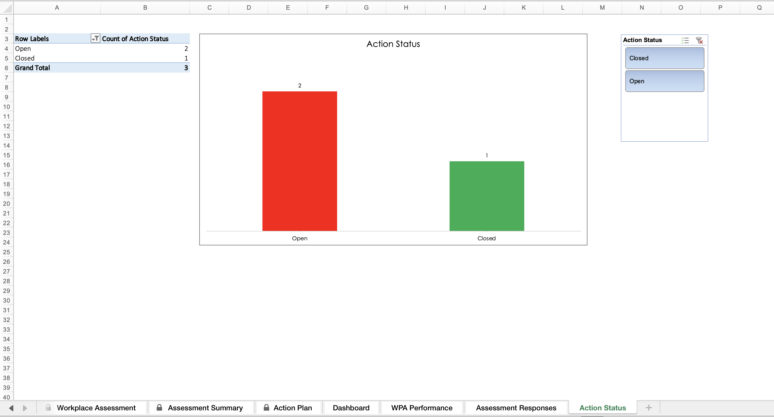Click the active Action Status sheet tab
The width and height of the screenshot is (774, 417).
603,408
